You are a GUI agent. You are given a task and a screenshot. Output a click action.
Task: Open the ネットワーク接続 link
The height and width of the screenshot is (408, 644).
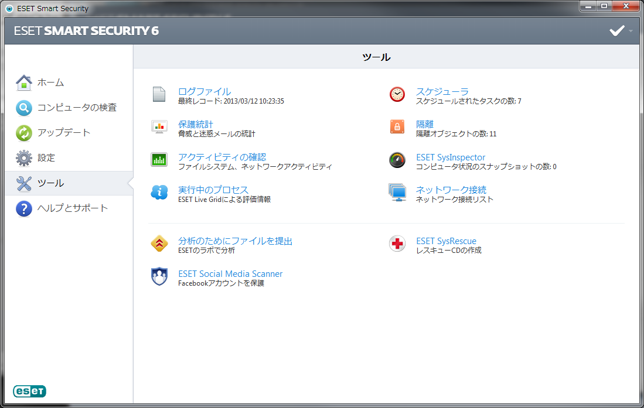click(x=451, y=190)
